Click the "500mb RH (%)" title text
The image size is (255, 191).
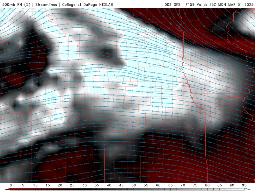16,4
